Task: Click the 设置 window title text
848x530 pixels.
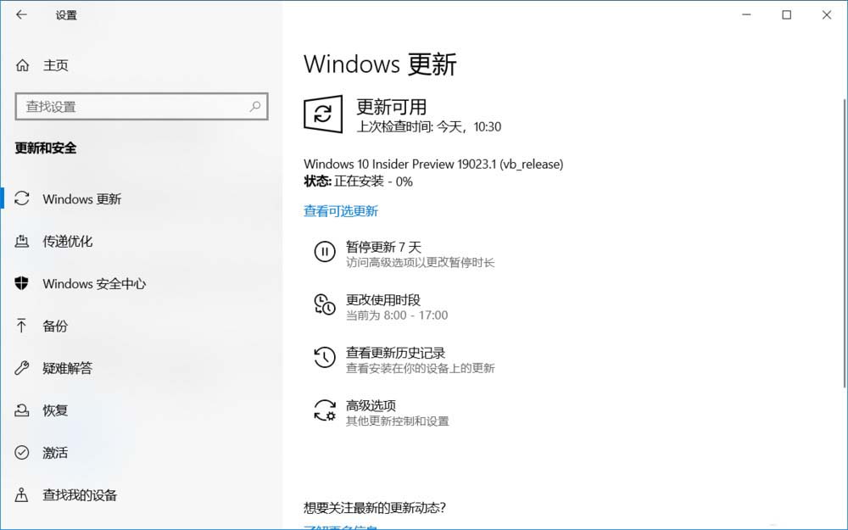Action: [x=66, y=15]
